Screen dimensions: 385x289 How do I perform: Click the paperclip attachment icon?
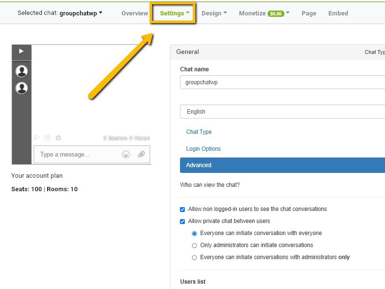point(141,155)
